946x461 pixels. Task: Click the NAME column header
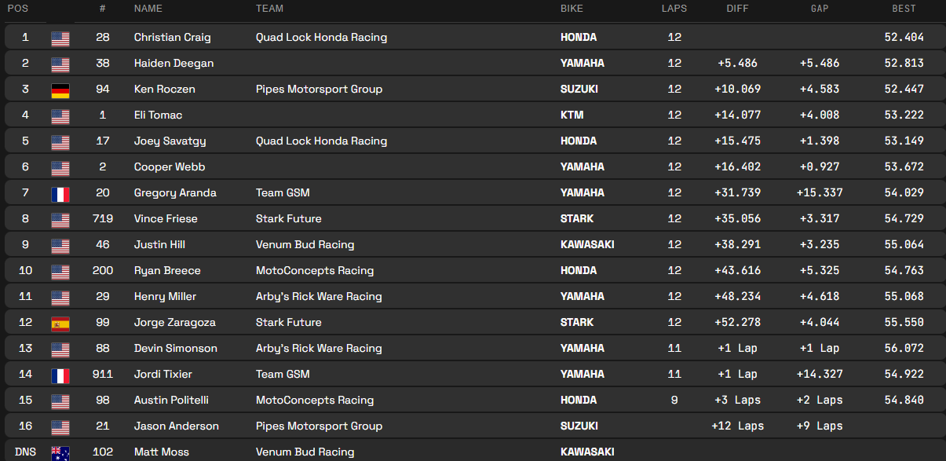pyautogui.click(x=148, y=9)
